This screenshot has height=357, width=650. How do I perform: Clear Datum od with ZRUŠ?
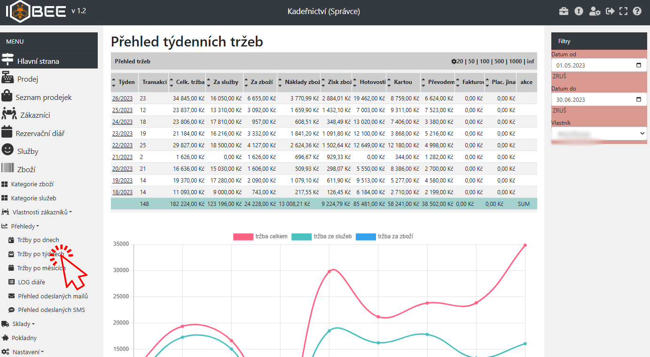pyautogui.click(x=559, y=76)
